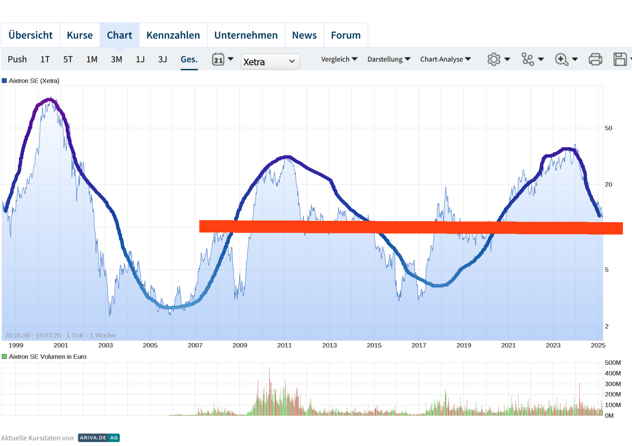
Task: Save the chart with floppy disk icon
Action: (x=620, y=59)
